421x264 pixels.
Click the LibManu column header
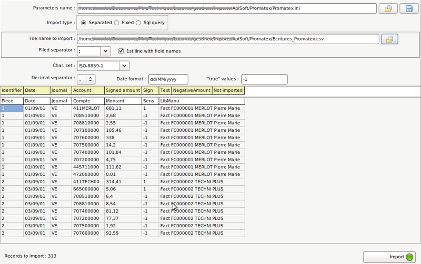(202, 101)
